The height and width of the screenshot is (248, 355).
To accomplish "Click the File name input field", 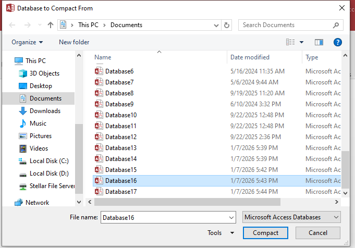I will pos(168,217).
